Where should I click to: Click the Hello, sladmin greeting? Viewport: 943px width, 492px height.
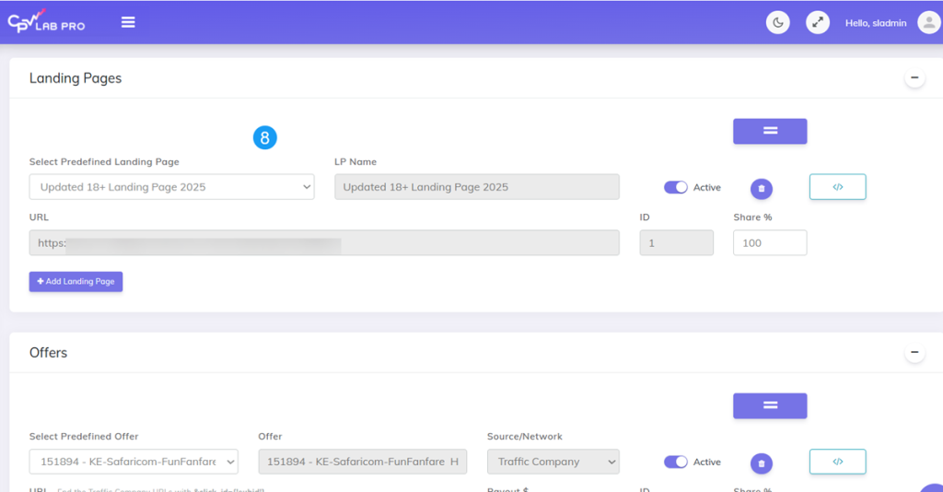coord(876,23)
